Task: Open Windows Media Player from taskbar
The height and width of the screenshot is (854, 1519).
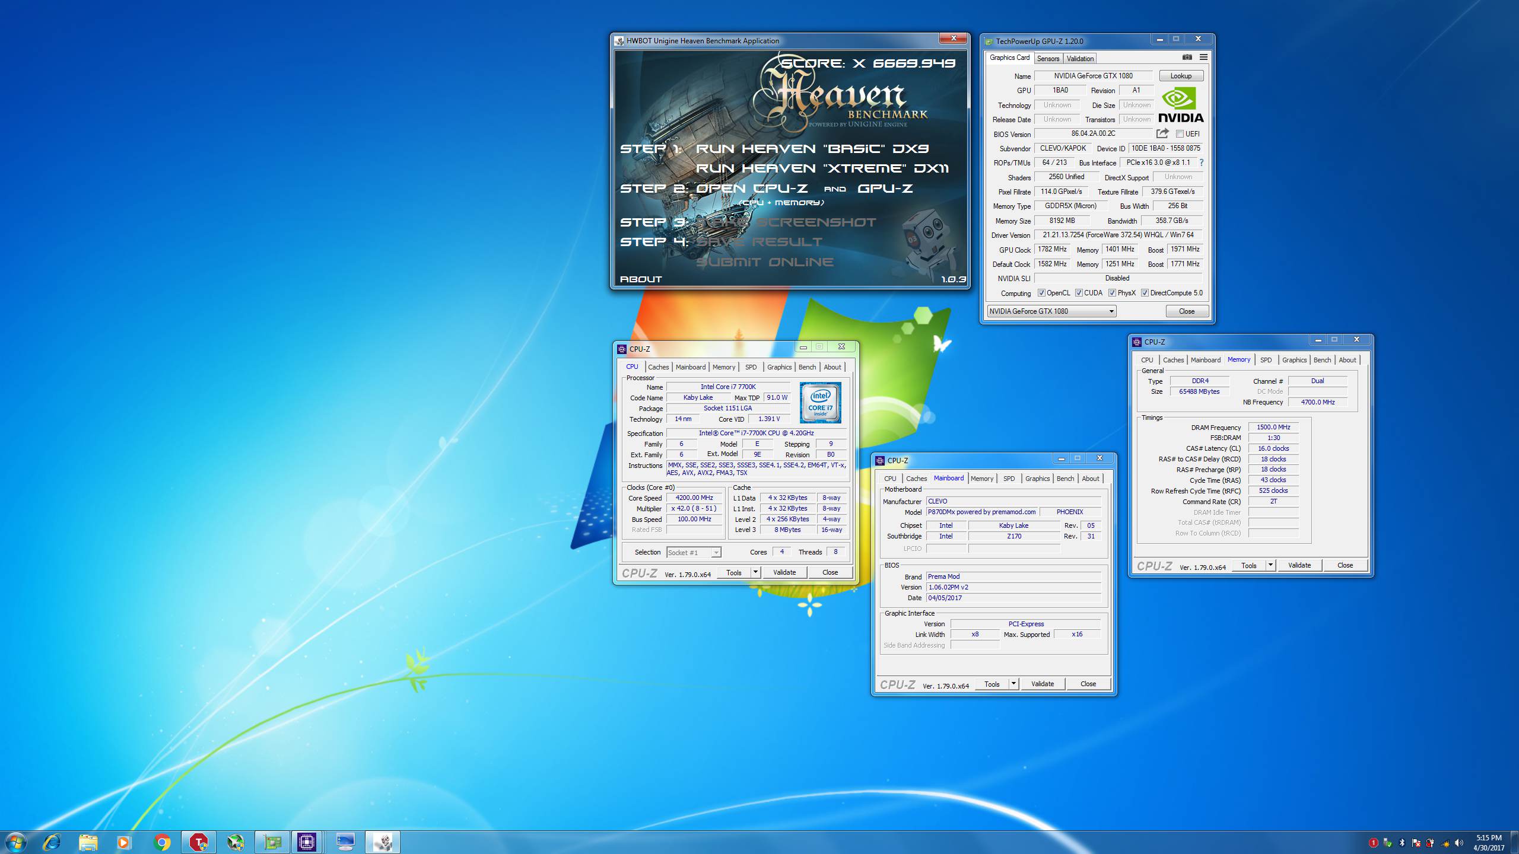Action: pyautogui.click(x=124, y=842)
